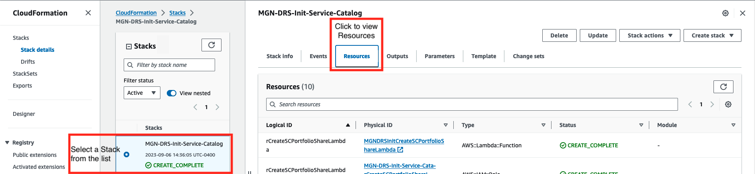Click stack CREATE_COMPLETE status text
Viewport: 755px width, 174px height.
pyautogui.click(x=178, y=165)
